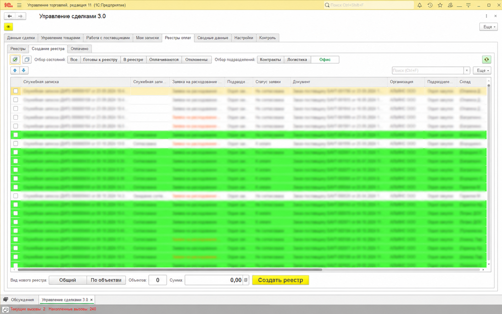Click the Создать реестр button
The width and height of the screenshot is (502, 314).
(x=280, y=280)
